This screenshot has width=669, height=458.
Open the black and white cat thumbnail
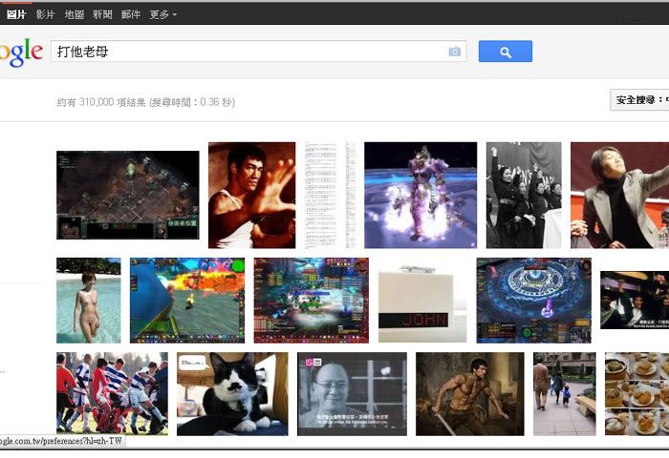point(232,393)
